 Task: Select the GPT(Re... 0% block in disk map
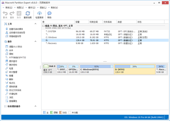point(73,69)
